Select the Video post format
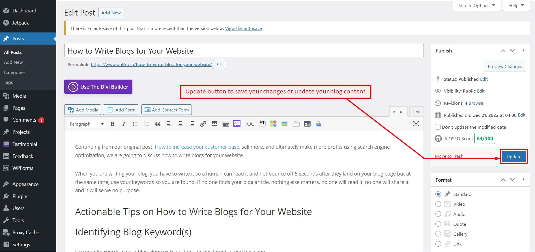Screen dimensions: 535x252 click(438, 204)
